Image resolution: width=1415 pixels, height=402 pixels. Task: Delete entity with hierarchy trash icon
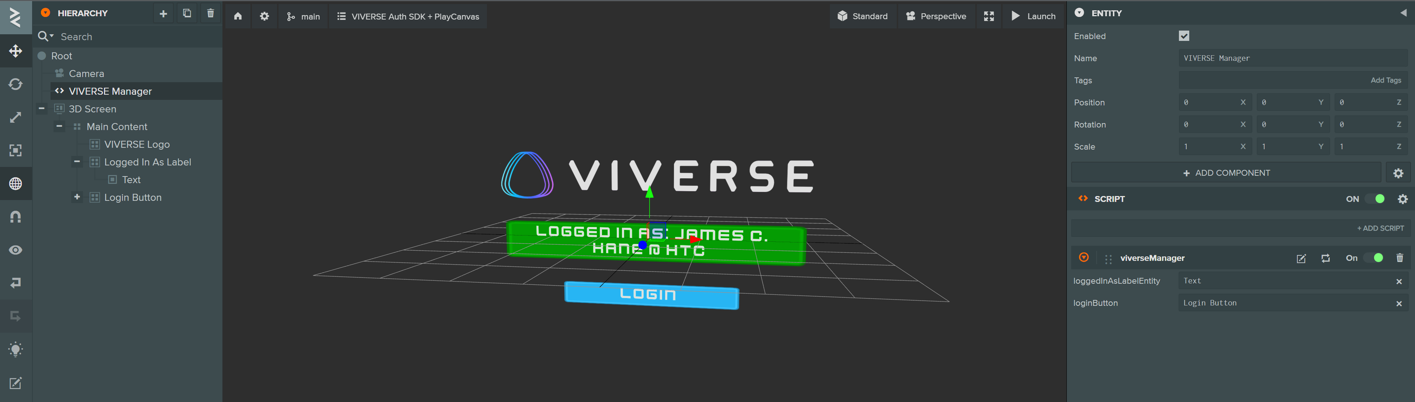click(x=210, y=13)
